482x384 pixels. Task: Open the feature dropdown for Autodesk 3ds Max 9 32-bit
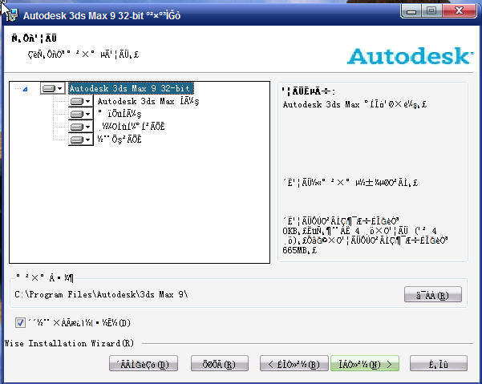52,88
